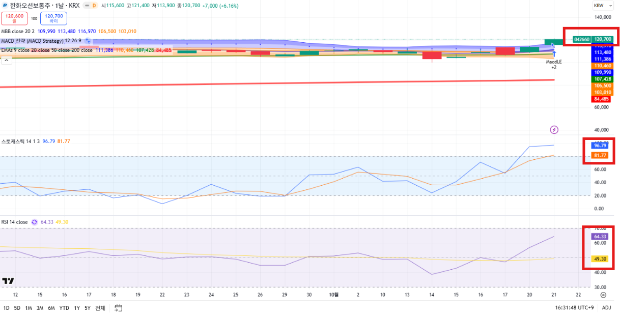The height and width of the screenshot is (314, 620).
Task: Set time range to 전체 (all)
Action: click(x=100, y=308)
